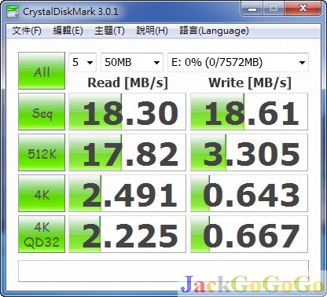Open the 編輯(E) menu

68,31
